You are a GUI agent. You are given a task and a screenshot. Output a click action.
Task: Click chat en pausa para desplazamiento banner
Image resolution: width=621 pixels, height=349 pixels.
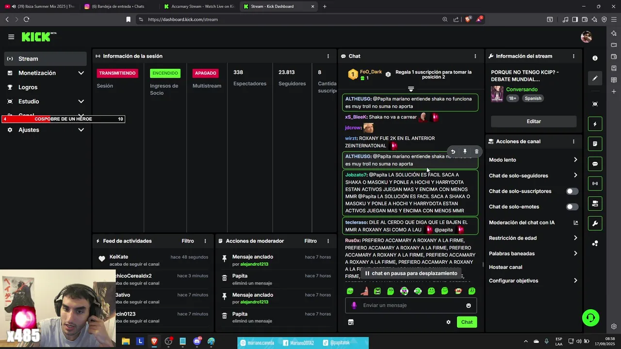tap(410, 273)
